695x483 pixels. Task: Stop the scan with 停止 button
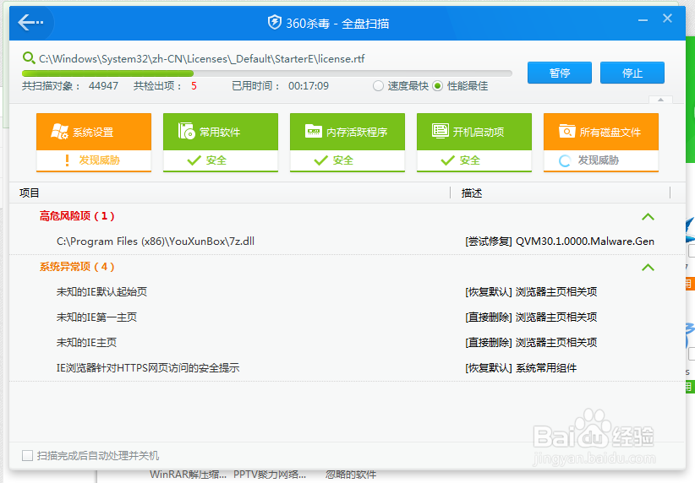[632, 73]
